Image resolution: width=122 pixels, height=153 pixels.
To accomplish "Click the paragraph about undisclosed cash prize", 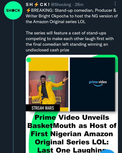I will (70, 42).
